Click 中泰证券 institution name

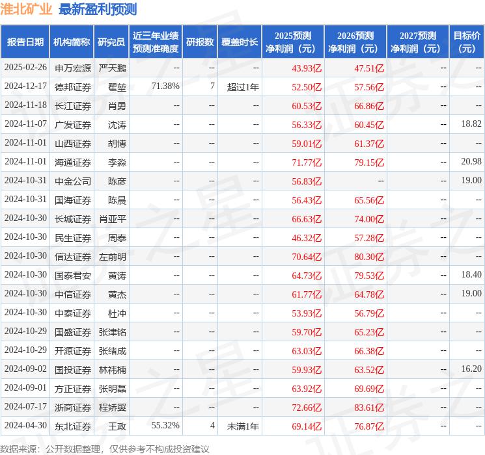pyautogui.click(x=73, y=313)
